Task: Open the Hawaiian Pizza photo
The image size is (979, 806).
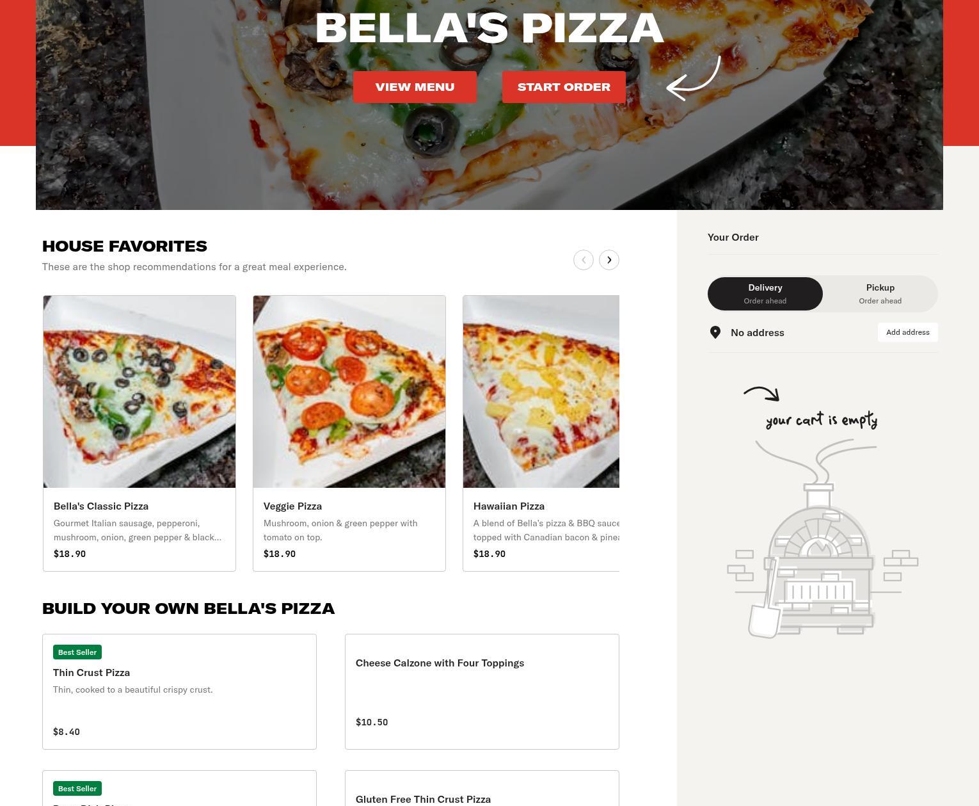Action: point(541,392)
